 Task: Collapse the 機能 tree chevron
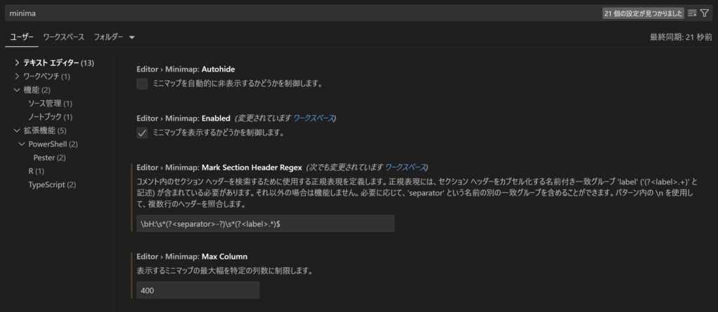click(x=18, y=90)
